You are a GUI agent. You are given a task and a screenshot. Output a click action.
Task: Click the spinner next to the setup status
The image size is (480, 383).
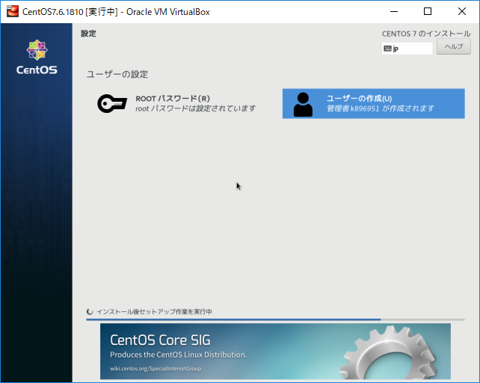(90, 312)
